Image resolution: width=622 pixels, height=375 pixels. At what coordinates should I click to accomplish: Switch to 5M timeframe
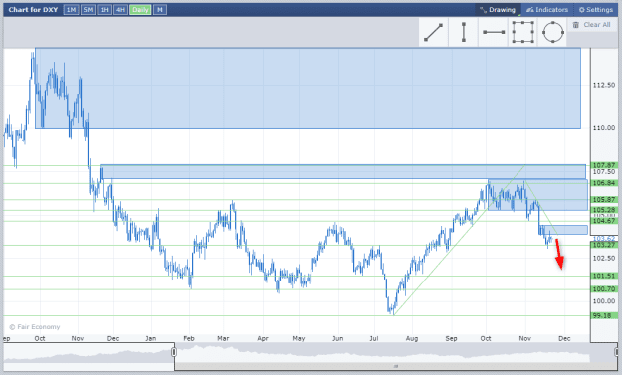coord(88,10)
